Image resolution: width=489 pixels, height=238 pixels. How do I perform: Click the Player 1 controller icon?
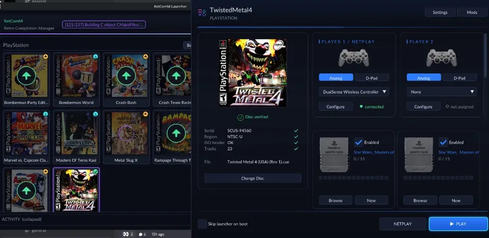[354, 57]
